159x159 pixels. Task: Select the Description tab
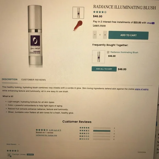(10, 79)
